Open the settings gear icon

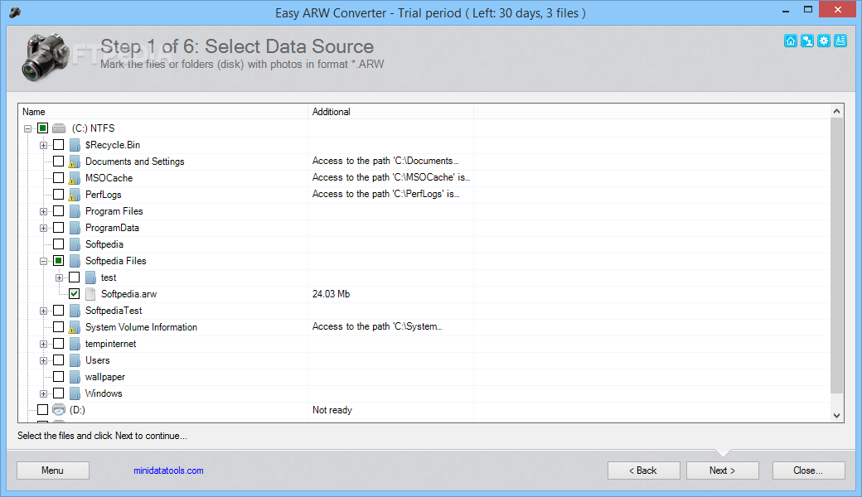coord(824,41)
